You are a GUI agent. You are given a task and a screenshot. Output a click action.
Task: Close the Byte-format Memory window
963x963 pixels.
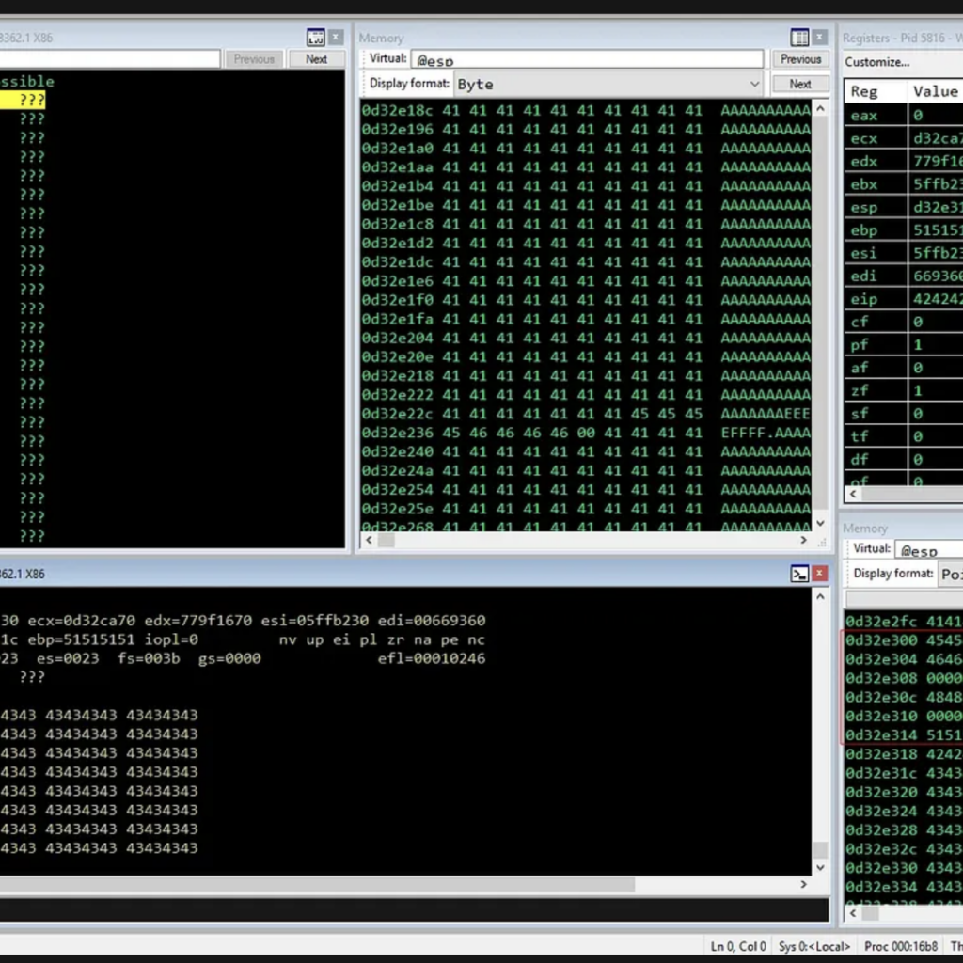coord(820,38)
